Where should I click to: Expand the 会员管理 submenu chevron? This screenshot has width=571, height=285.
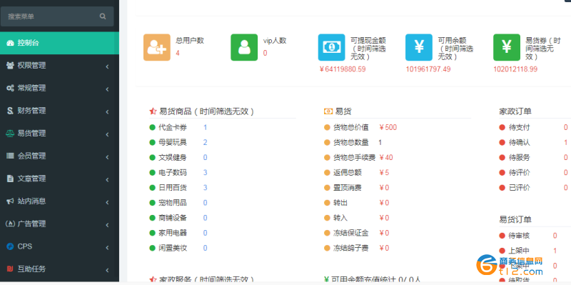[x=107, y=157]
